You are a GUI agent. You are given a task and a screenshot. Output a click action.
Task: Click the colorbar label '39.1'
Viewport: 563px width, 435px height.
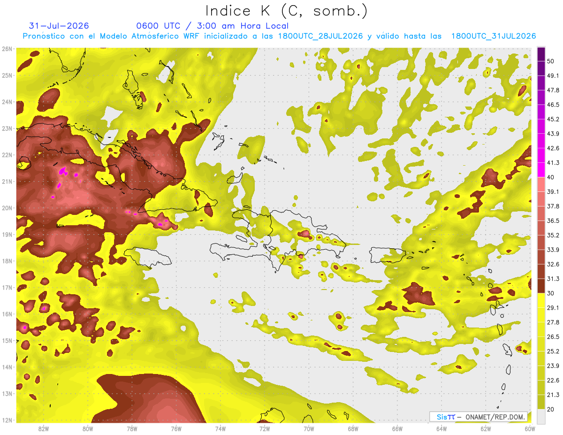point(553,191)
